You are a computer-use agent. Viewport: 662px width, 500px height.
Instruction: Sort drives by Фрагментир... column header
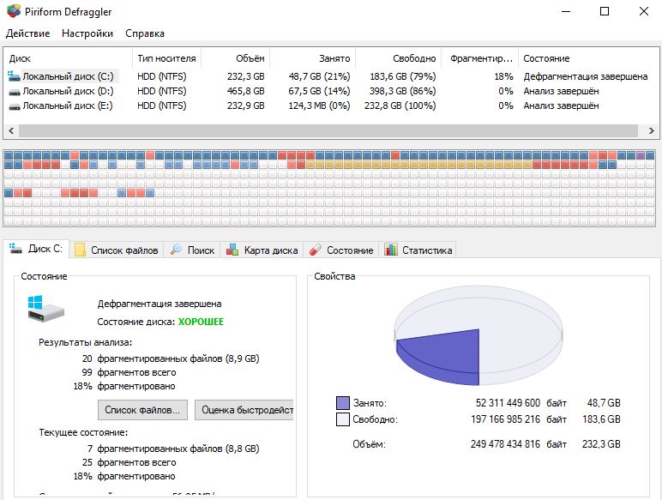pos(479,58)
